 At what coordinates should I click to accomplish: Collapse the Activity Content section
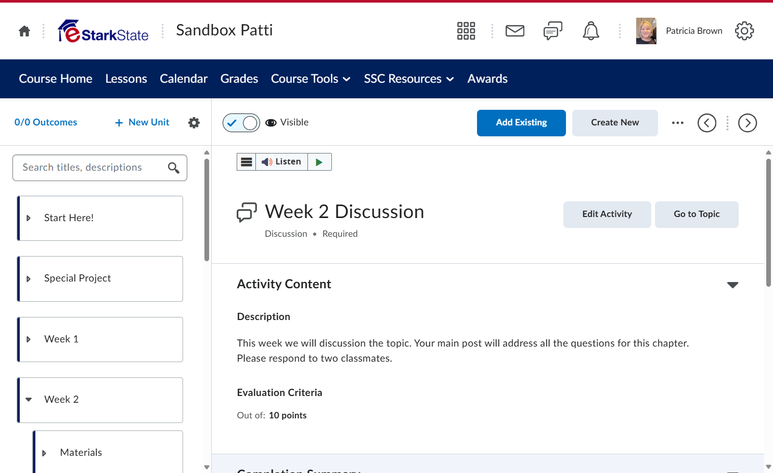click(x=732, y=285)
